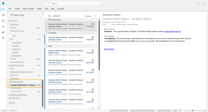Show All messages filter
The height and width of the screenshot is (112, 208).
pyautogui.click(x=49, y=16)
